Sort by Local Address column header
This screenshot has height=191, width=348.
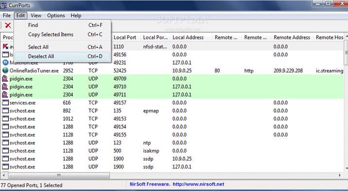(191, 37)
